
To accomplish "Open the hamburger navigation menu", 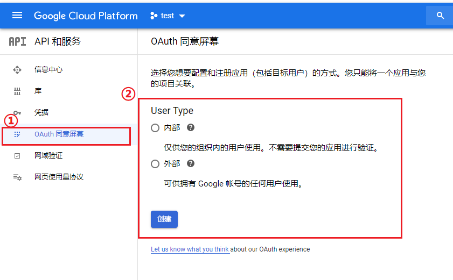I will 17,15.
